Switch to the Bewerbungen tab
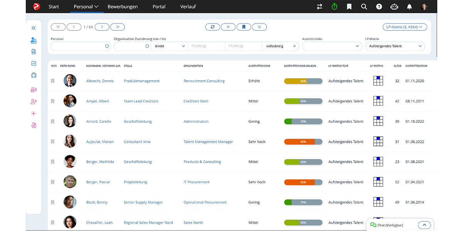463x231 pixels. 122,7
